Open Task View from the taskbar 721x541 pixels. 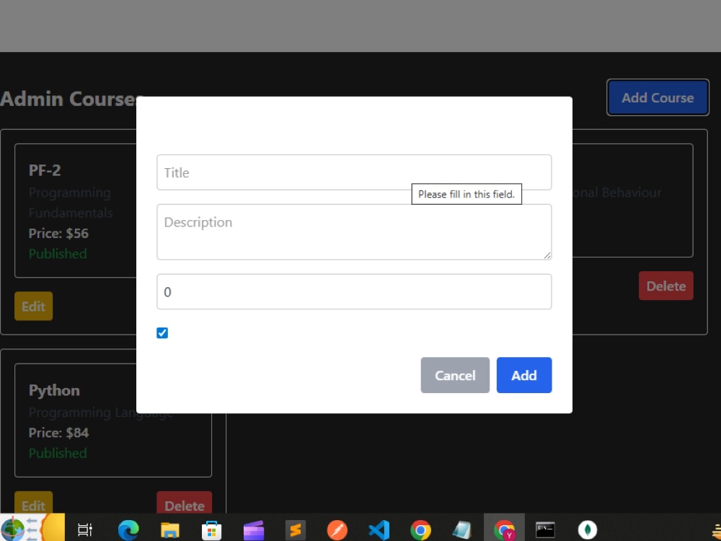[85, 529]
